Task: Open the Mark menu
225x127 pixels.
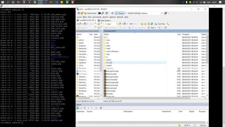Action: [84, 17]
